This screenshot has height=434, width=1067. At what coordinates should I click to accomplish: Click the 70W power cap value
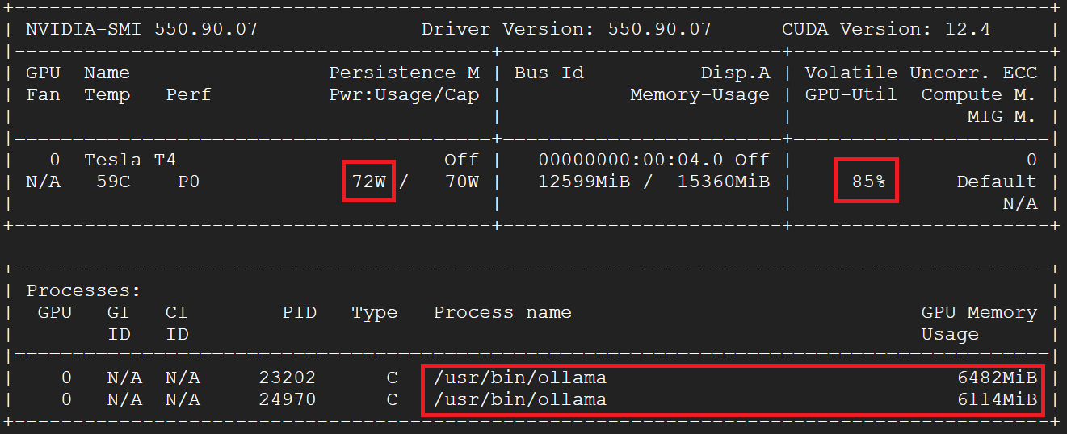(461, 182)
